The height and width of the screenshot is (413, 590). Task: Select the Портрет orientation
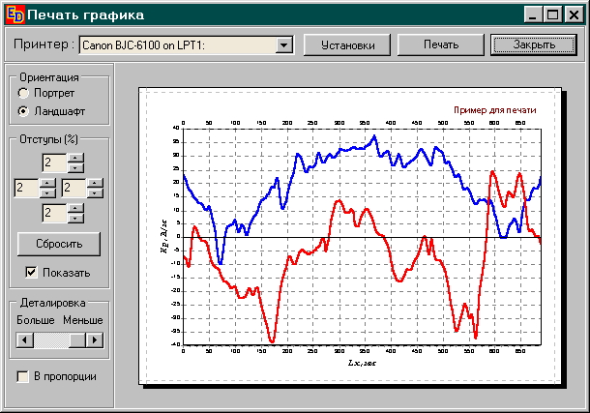click(x=23, y=93)
